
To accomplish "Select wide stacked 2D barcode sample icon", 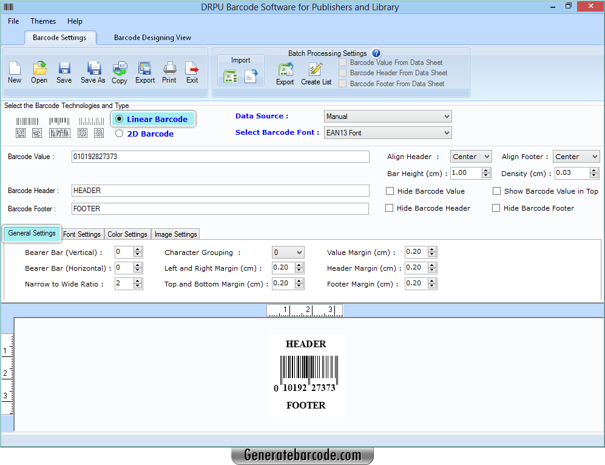I will [59, 133].
